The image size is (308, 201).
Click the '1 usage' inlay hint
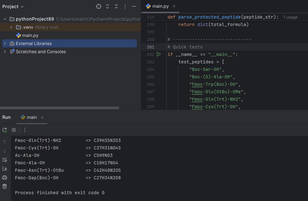click(x=290, y=17)
